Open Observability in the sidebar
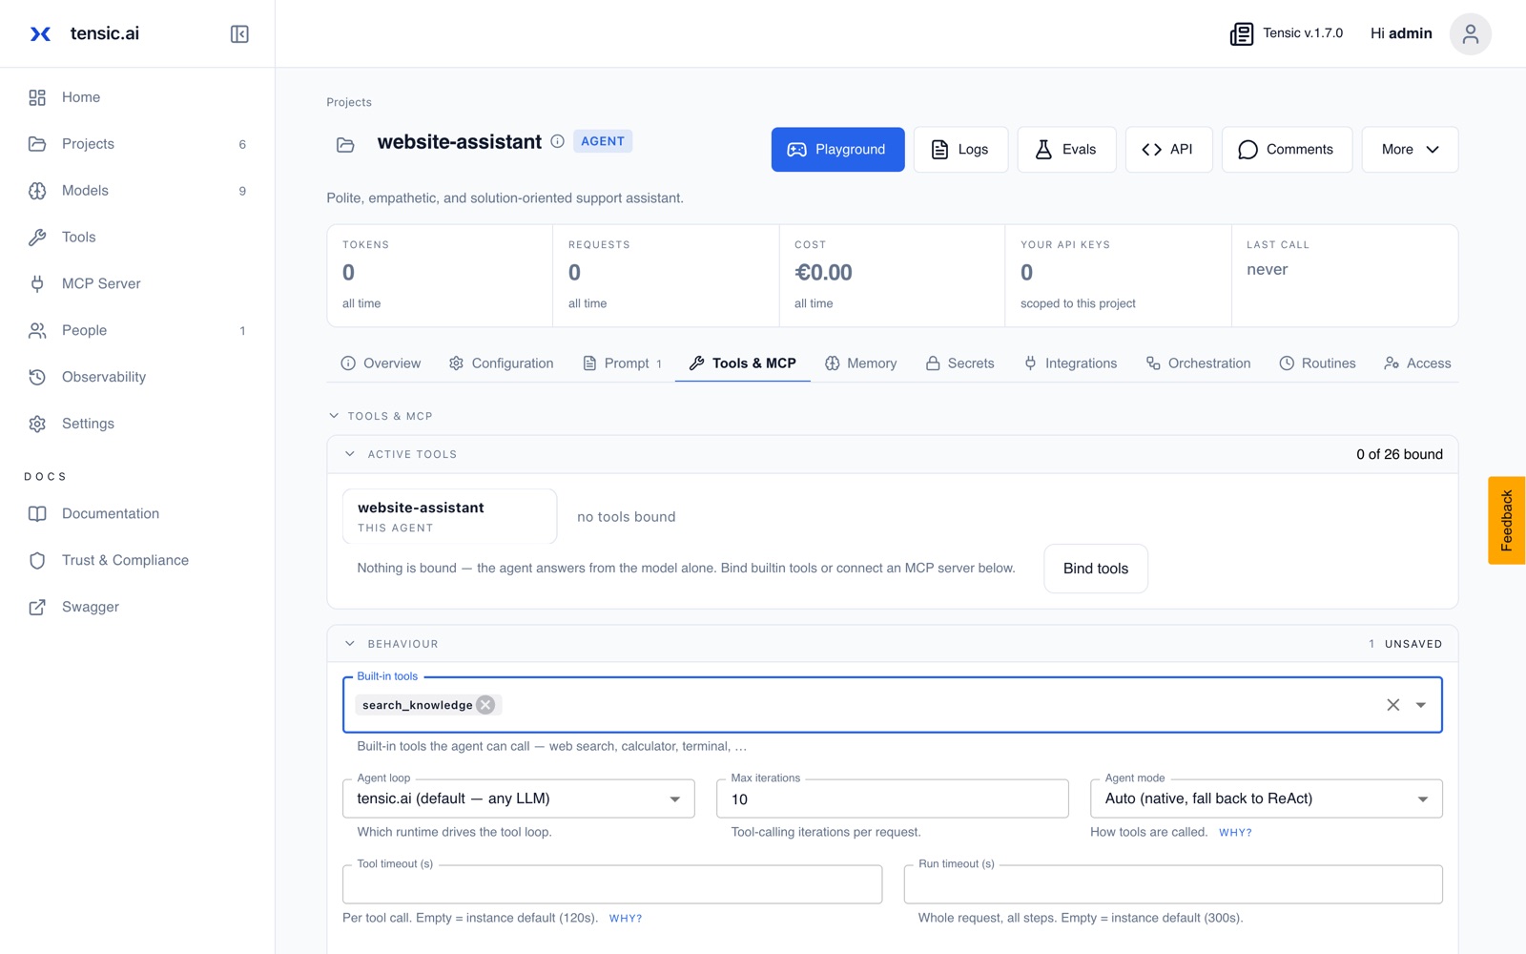Screen dimensions: 1526x954 point(137,377)
